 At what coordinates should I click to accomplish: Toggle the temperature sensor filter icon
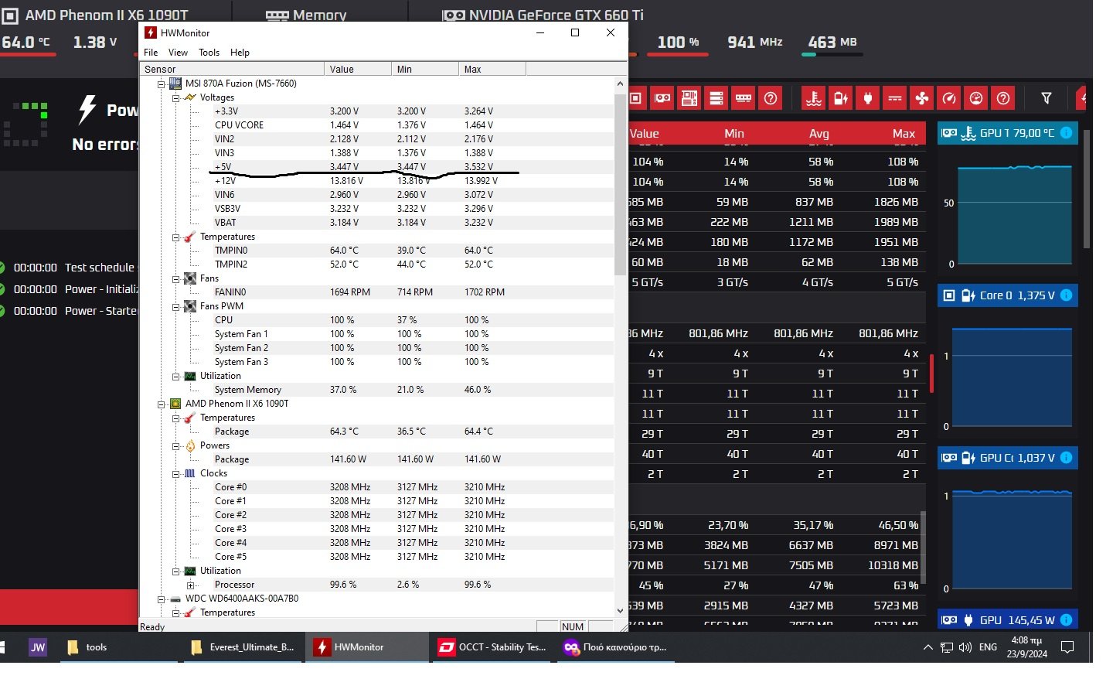(814, 98)
